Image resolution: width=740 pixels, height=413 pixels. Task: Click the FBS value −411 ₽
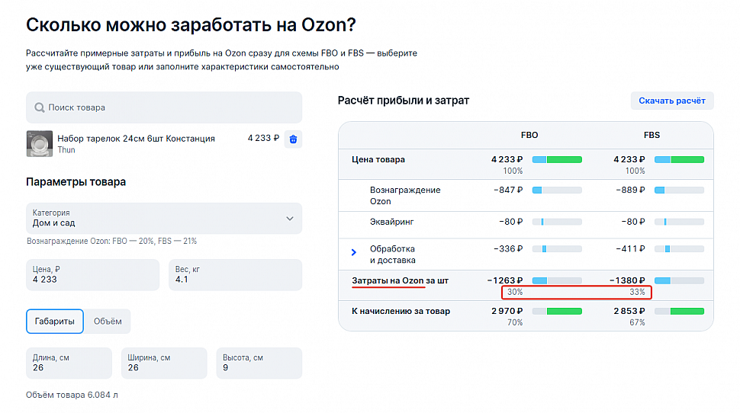coord(630,248)
